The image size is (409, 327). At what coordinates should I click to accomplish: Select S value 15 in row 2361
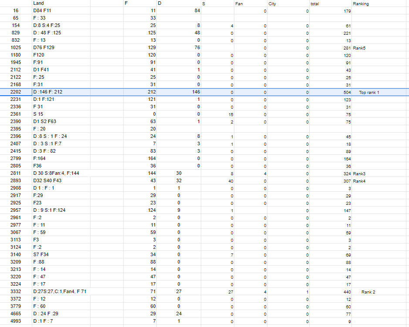217,114
